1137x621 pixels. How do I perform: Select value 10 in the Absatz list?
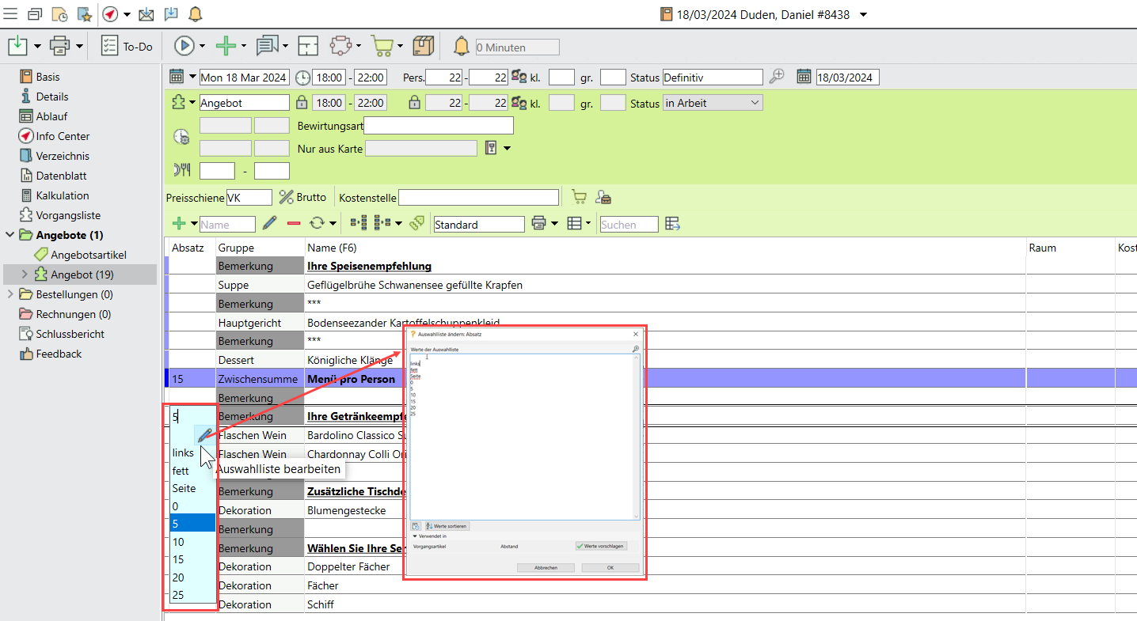pos(179,542)
